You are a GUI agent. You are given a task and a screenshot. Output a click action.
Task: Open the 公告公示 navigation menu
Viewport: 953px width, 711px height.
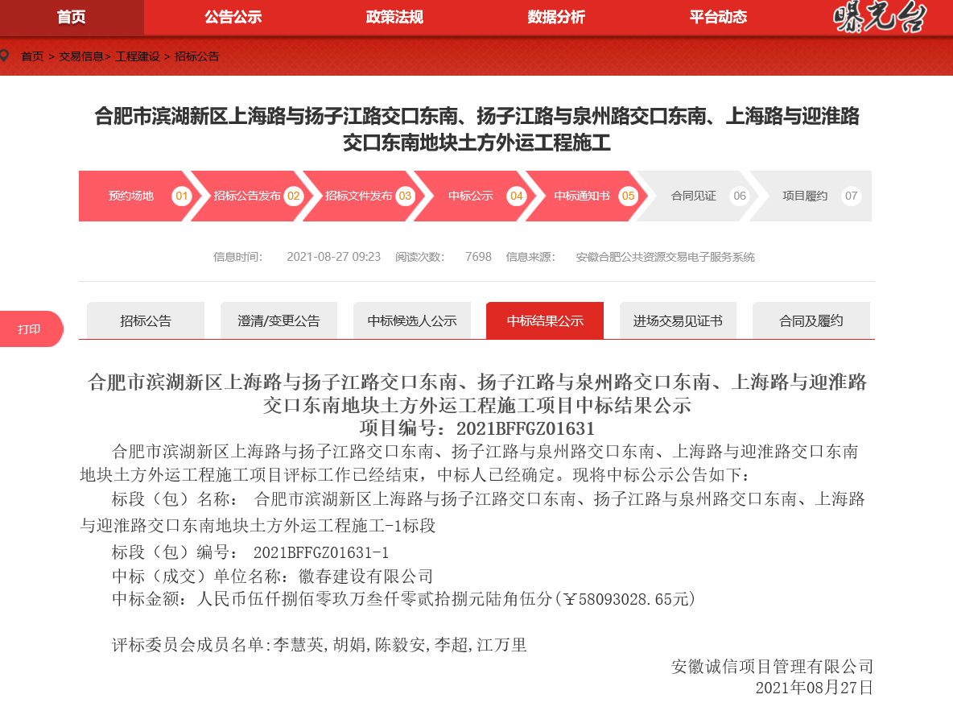(x=233, y=17)
